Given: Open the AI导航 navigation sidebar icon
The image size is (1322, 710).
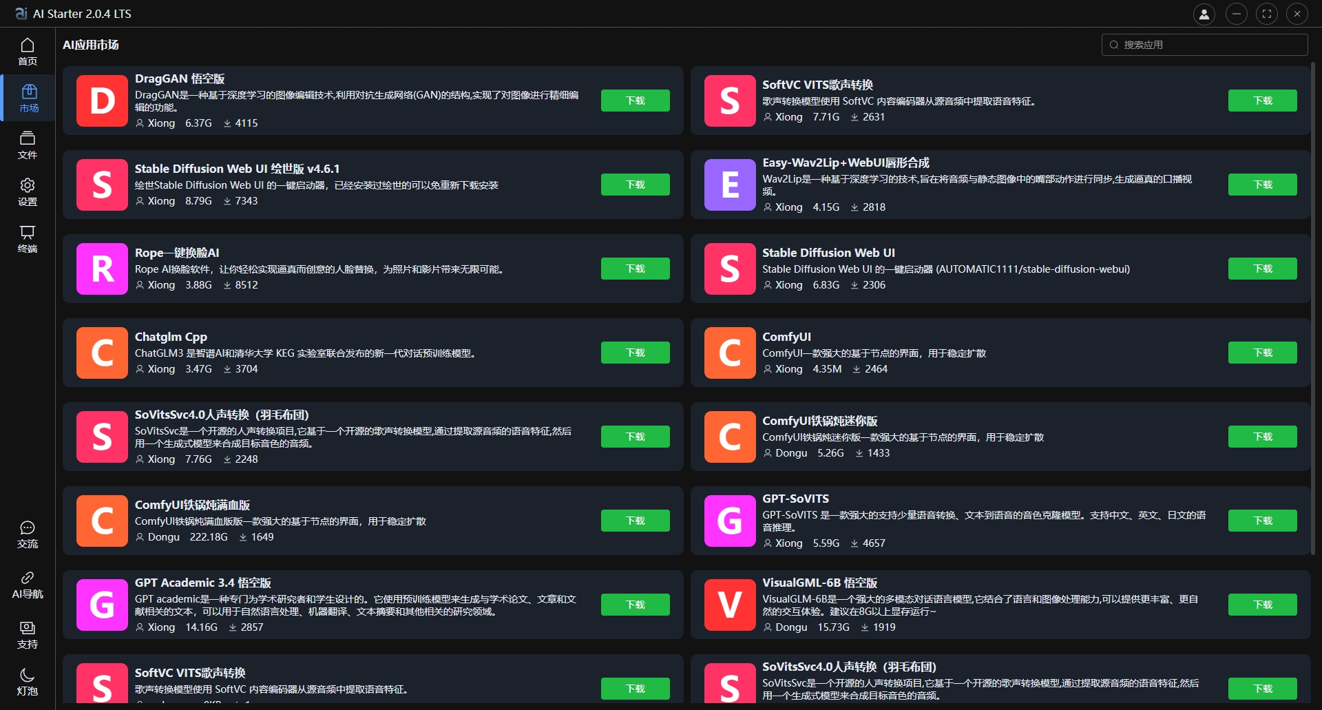Looking at the screenshot, I should click(28, 584).
